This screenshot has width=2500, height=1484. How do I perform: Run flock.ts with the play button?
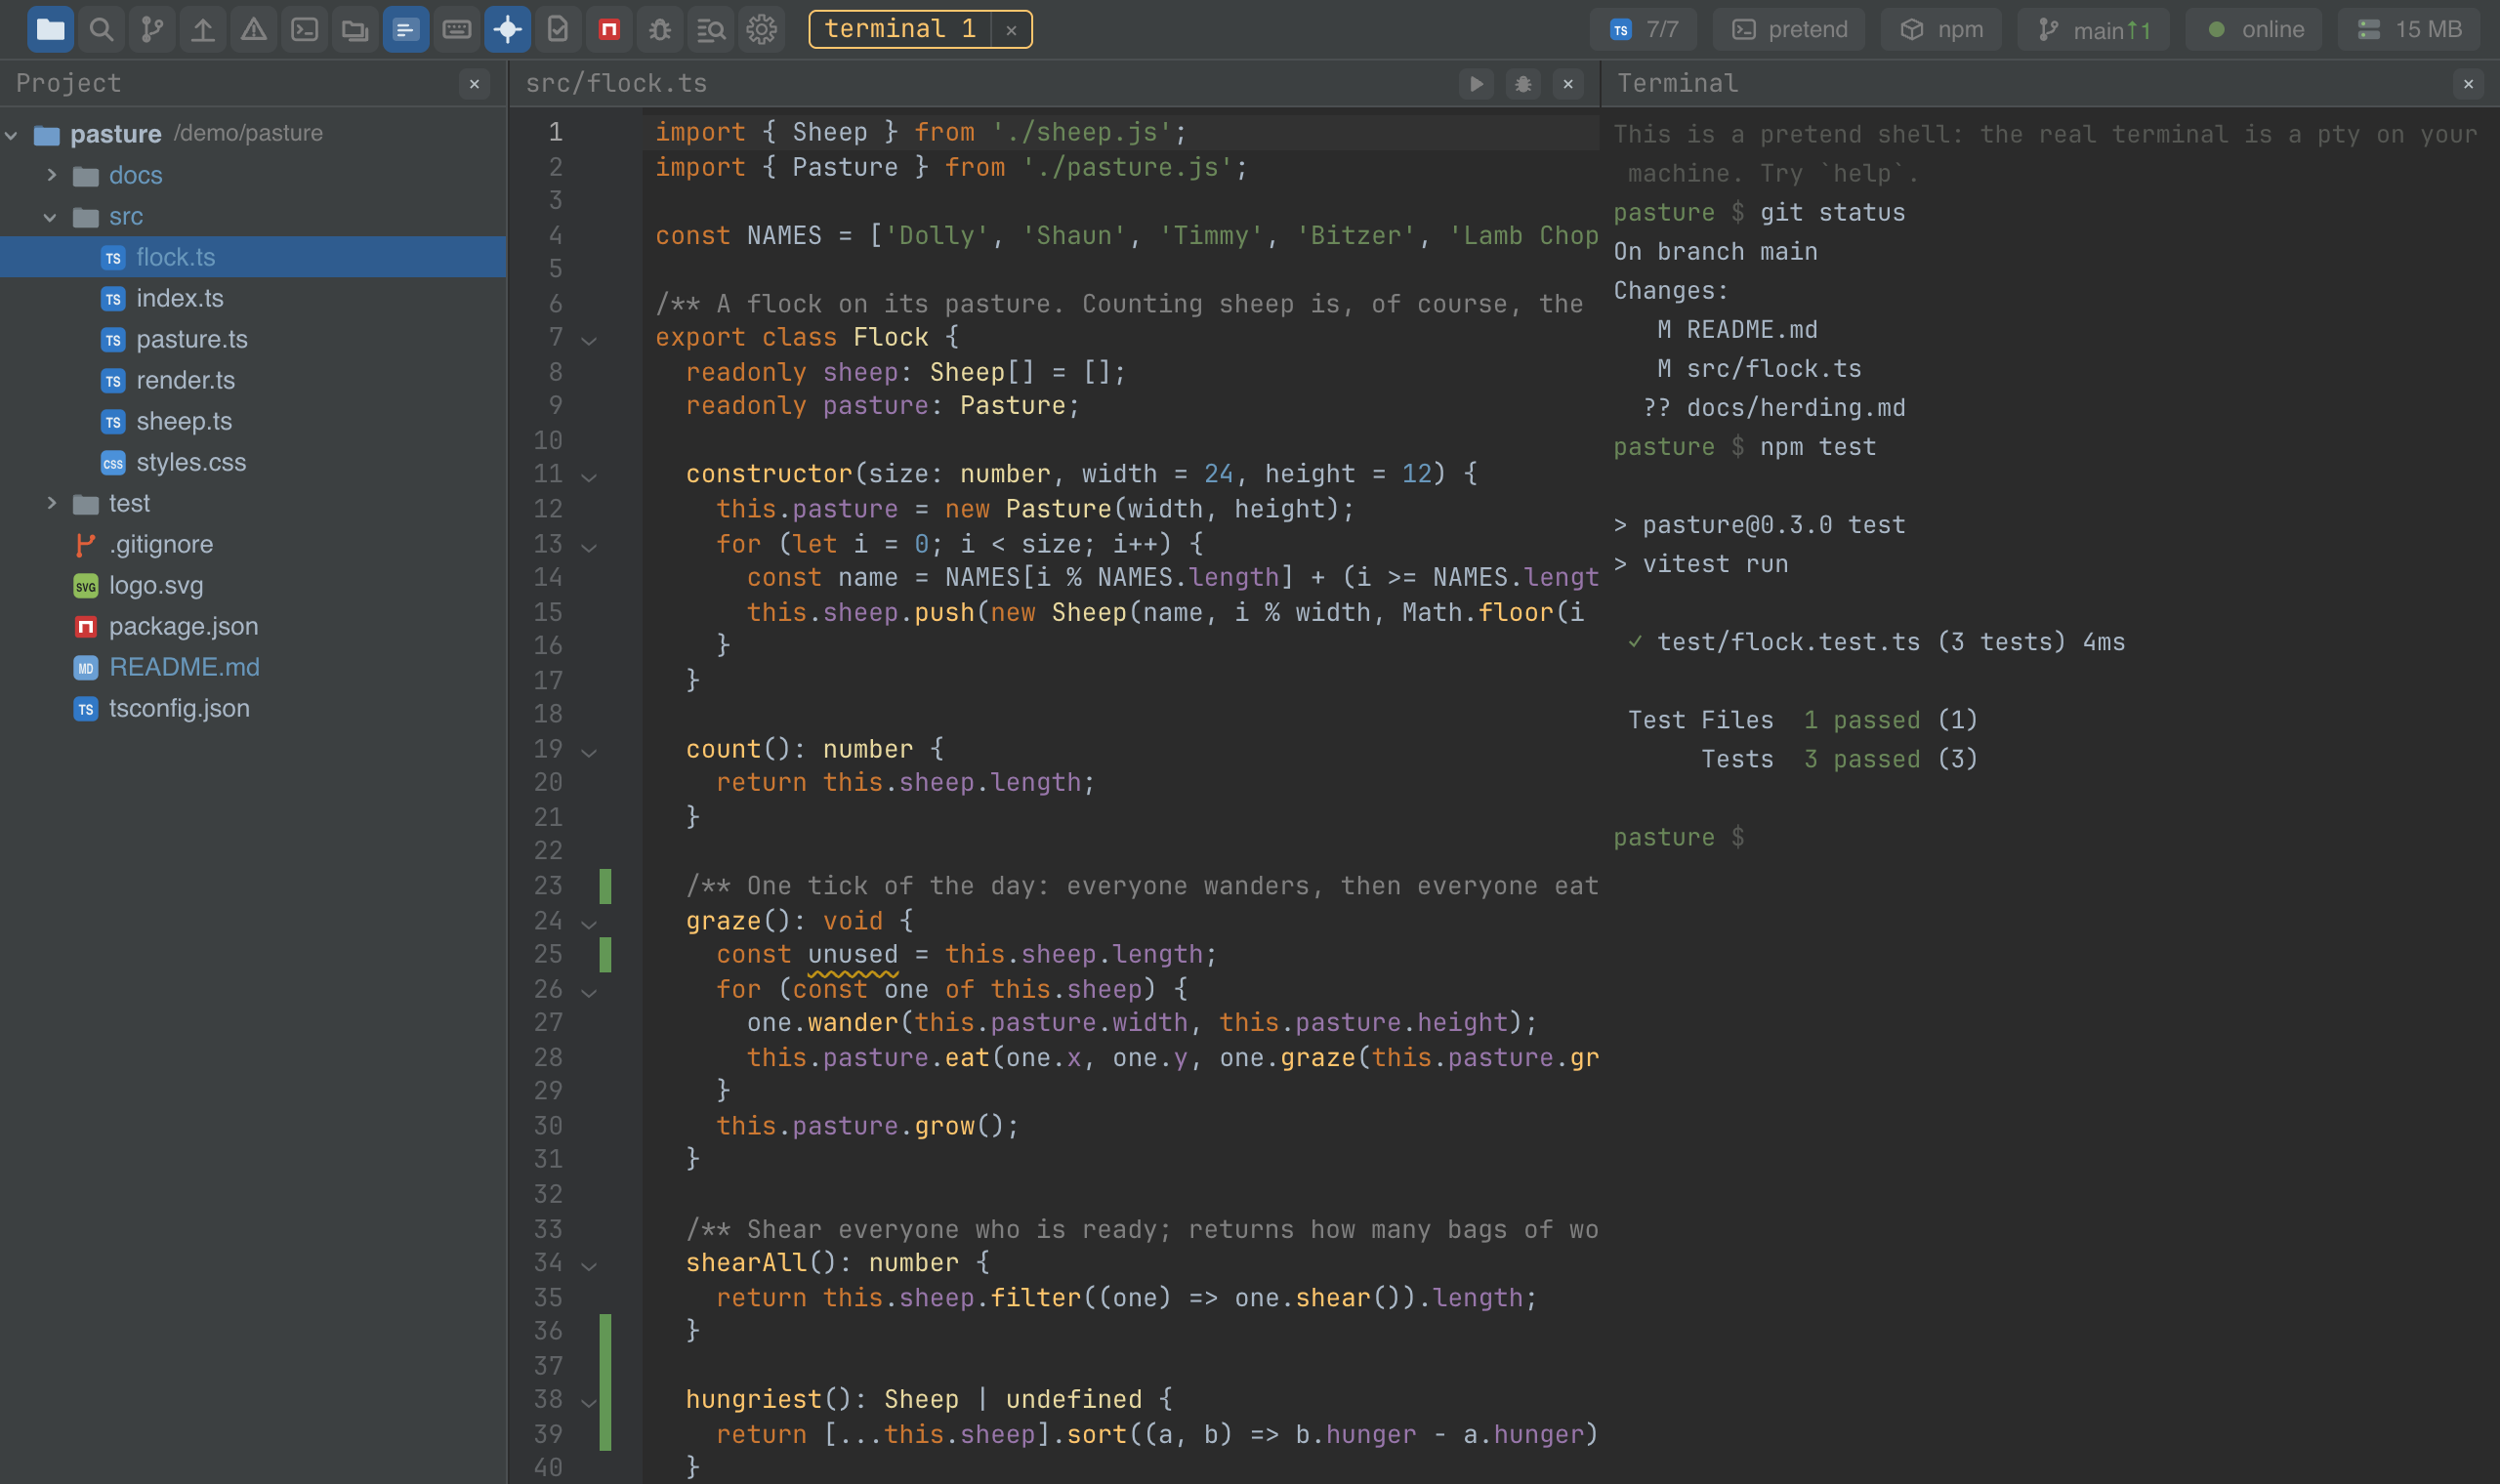click(x=1477, y=84)
